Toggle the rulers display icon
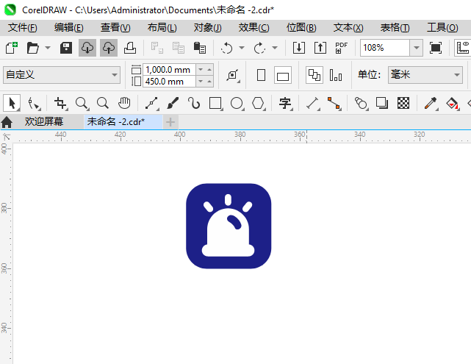This screenshot has width=471, height=364. (463, 48)
